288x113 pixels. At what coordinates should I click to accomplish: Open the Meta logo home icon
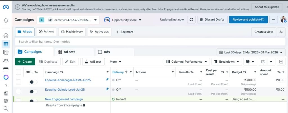tap(6, 7)
